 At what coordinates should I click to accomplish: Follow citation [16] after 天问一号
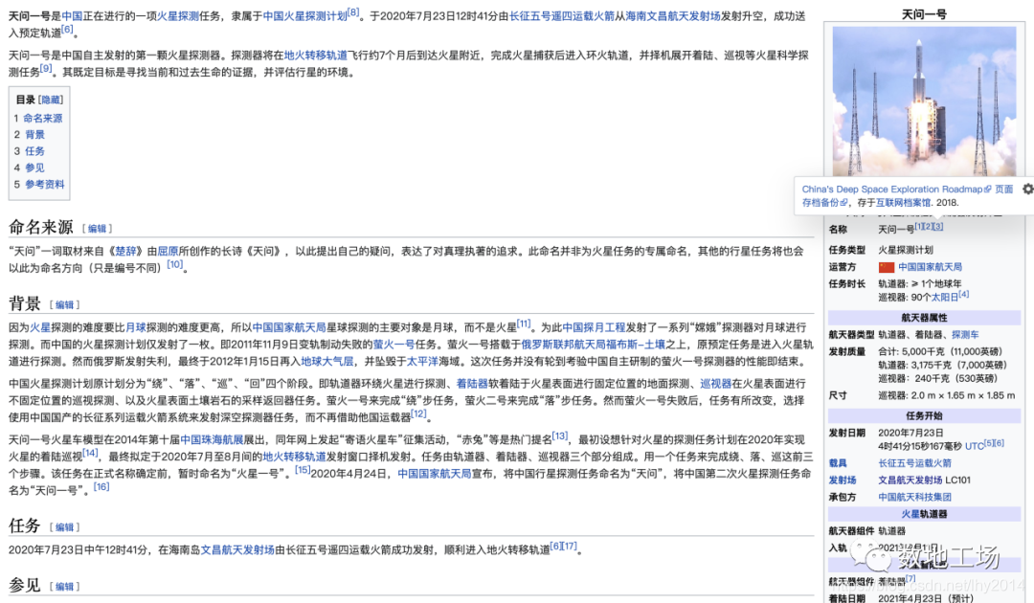101,487
